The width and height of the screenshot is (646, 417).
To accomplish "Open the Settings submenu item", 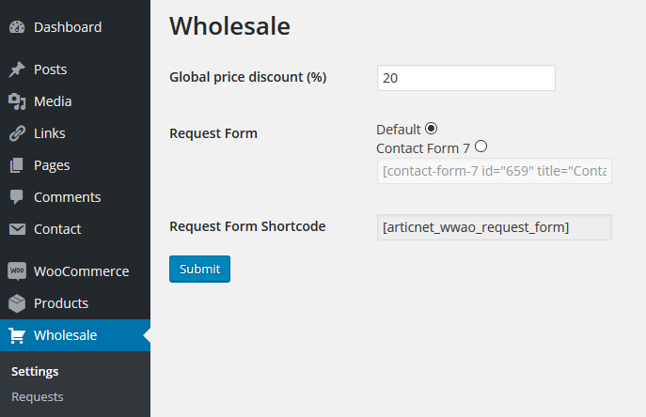I will coord(35,371).
